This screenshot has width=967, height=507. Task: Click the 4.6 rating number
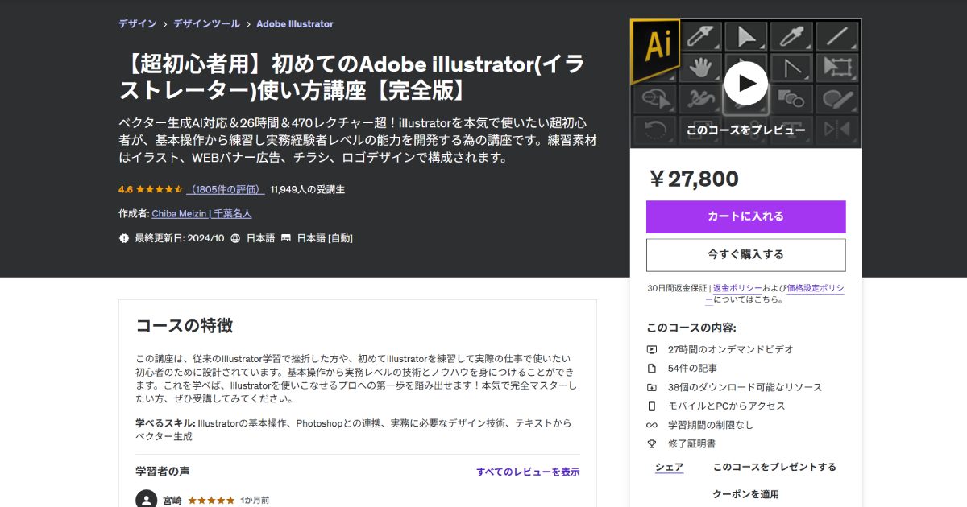click(x=126, y=190)
